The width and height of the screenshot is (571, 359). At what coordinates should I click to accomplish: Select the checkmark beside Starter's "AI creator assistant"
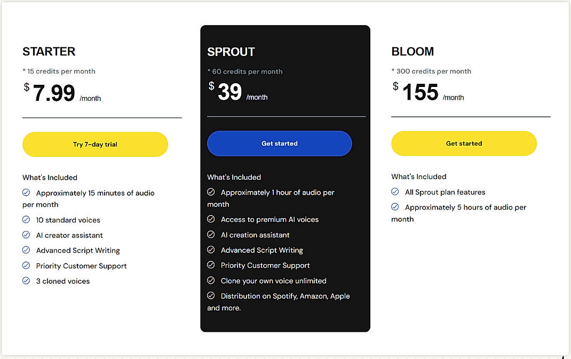[x=26, y=235]
